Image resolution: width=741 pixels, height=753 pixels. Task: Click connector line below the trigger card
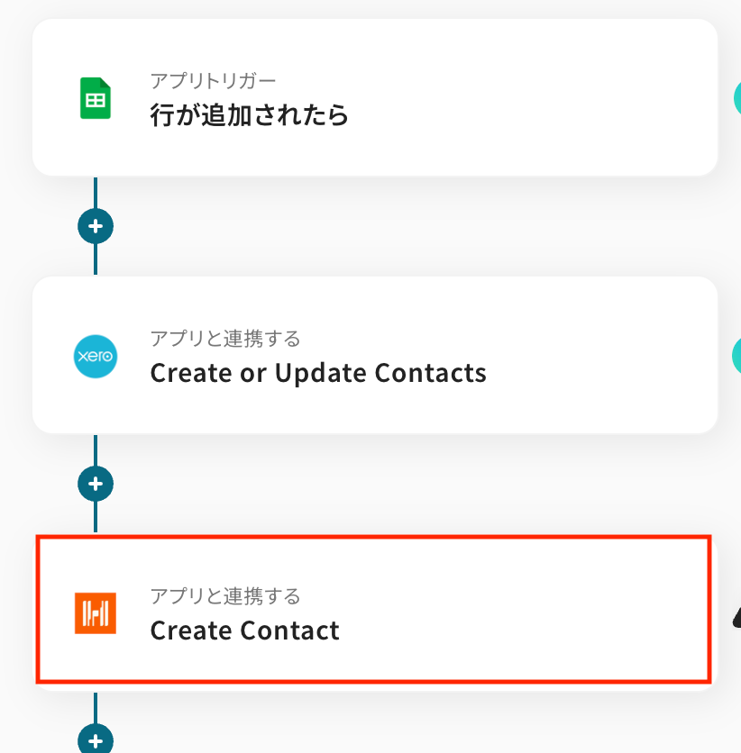click(96, 192)
